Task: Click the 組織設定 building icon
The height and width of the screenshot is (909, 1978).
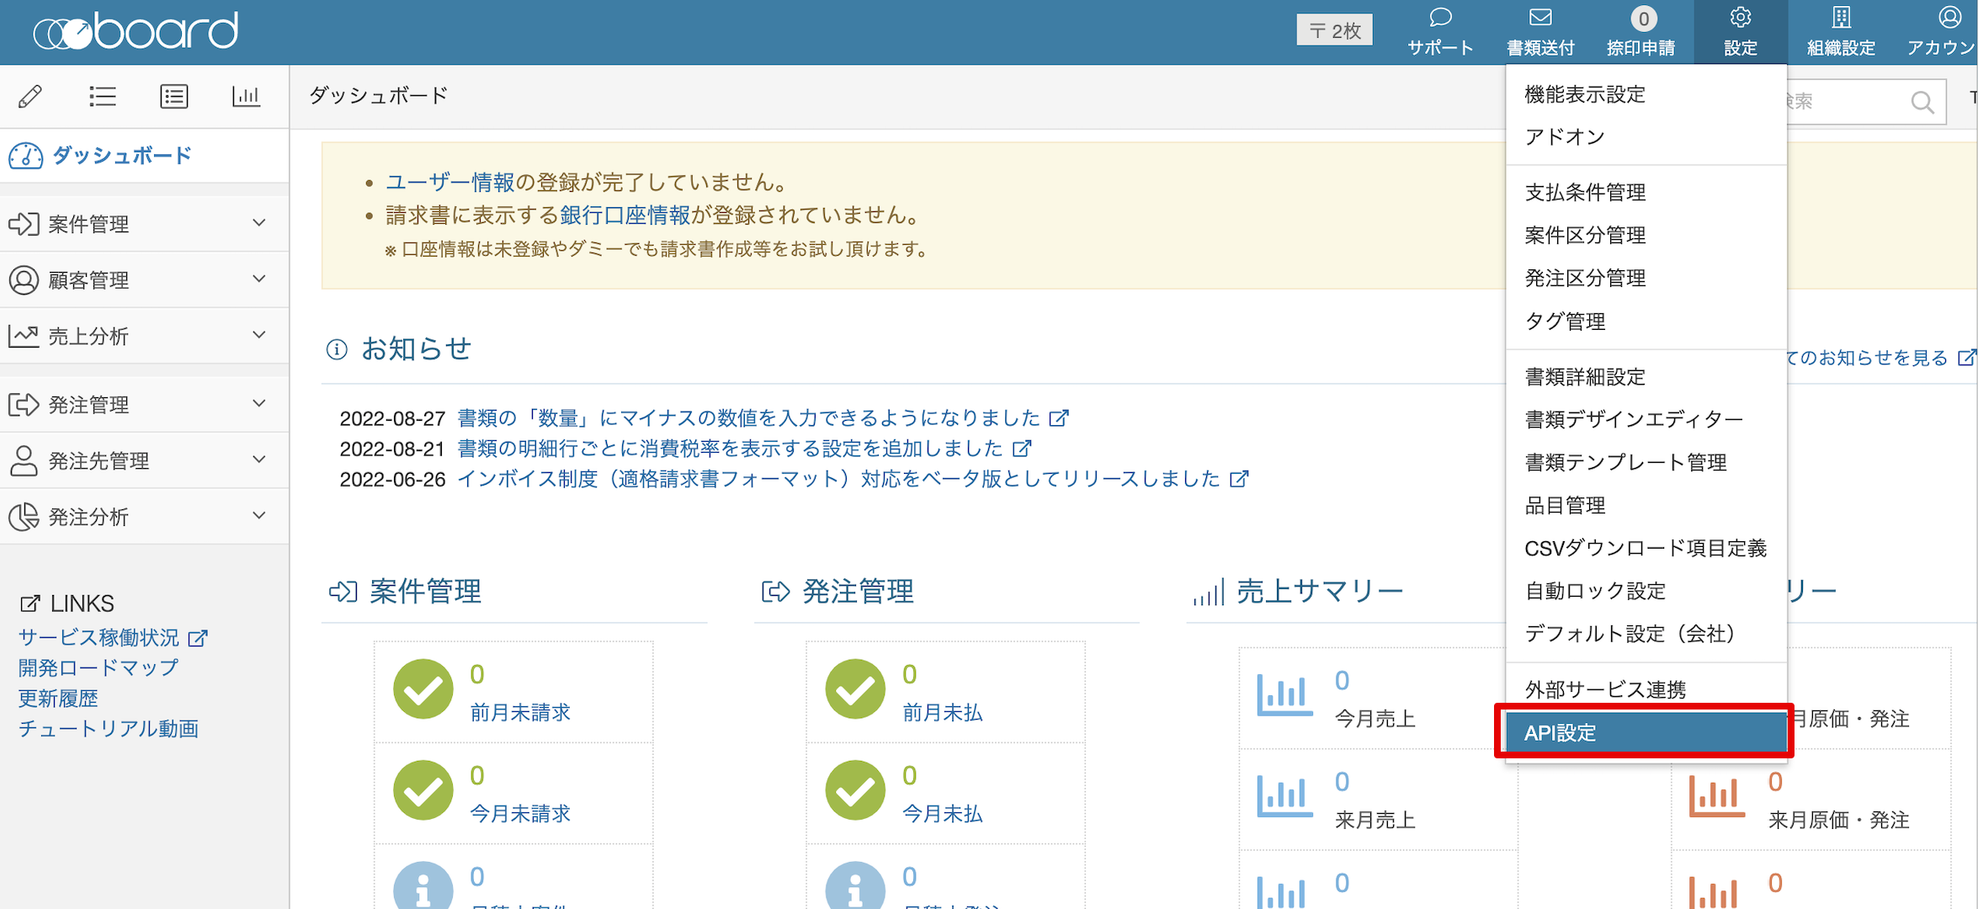Action: click(1841, 19)
